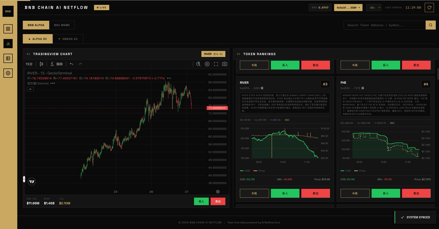This screenshot has height=229, width=439.
Task: Open the three-dot menu beside 成交量(Volume)
Action: pyautogui.click(x=53, y=83)
